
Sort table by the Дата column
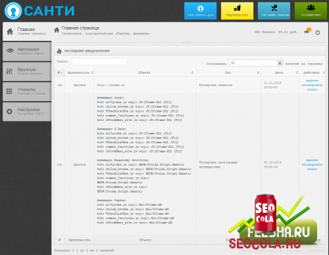tap(280, 72)
